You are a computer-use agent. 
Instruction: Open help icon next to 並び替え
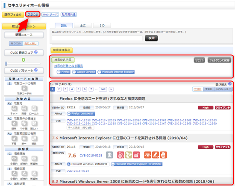click(x=230, y=84)
